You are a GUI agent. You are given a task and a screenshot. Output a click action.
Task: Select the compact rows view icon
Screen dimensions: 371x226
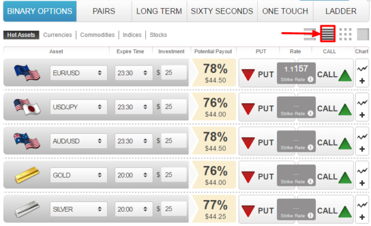[x=310, y=35]
